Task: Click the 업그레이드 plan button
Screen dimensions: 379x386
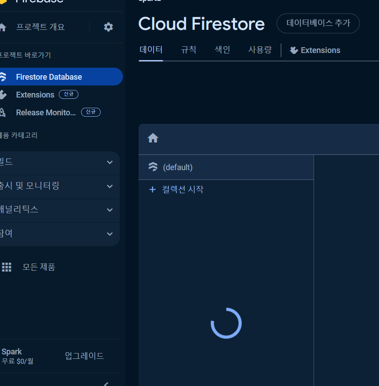Action: (x=85, y=356)
